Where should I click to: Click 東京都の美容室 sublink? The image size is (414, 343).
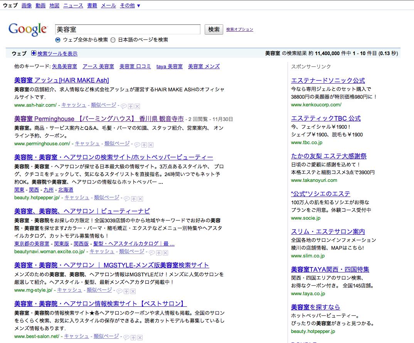click(x=32, y=244)
